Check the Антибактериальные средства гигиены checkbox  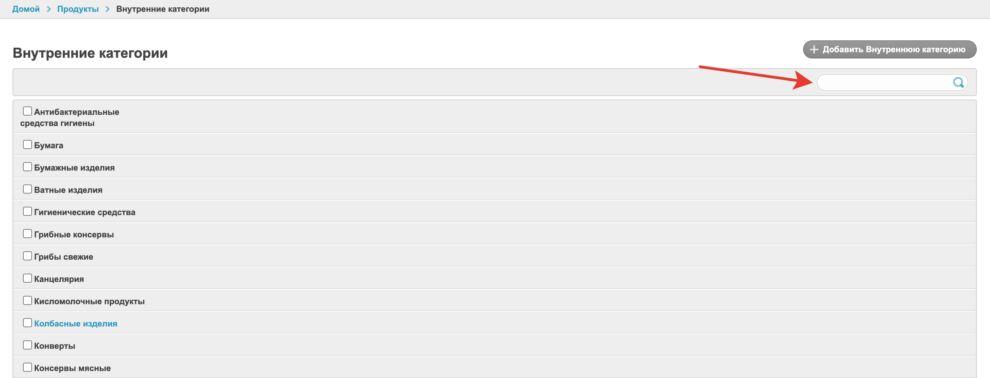(x=27, y=111)
